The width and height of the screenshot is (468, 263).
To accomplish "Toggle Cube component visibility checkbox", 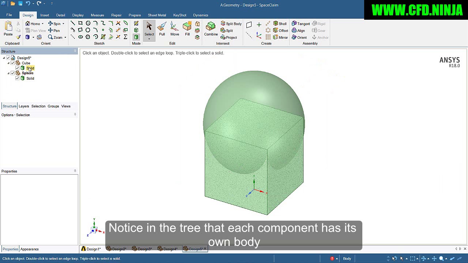I will coord(12,63).
